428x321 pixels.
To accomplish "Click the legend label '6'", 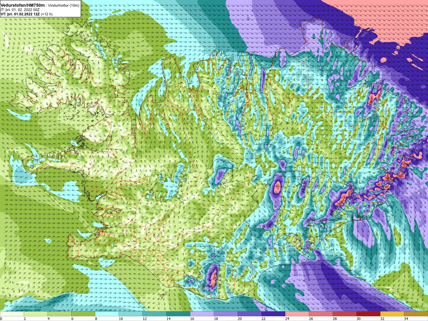I will click(x=72, y=319).
